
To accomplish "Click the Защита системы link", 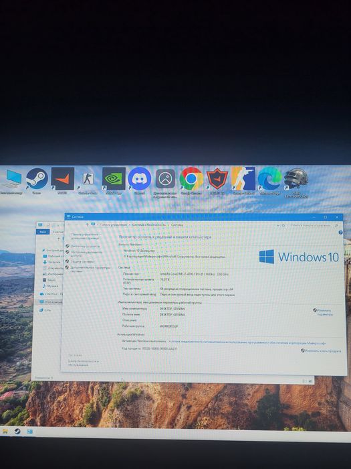I will (82, 261).
